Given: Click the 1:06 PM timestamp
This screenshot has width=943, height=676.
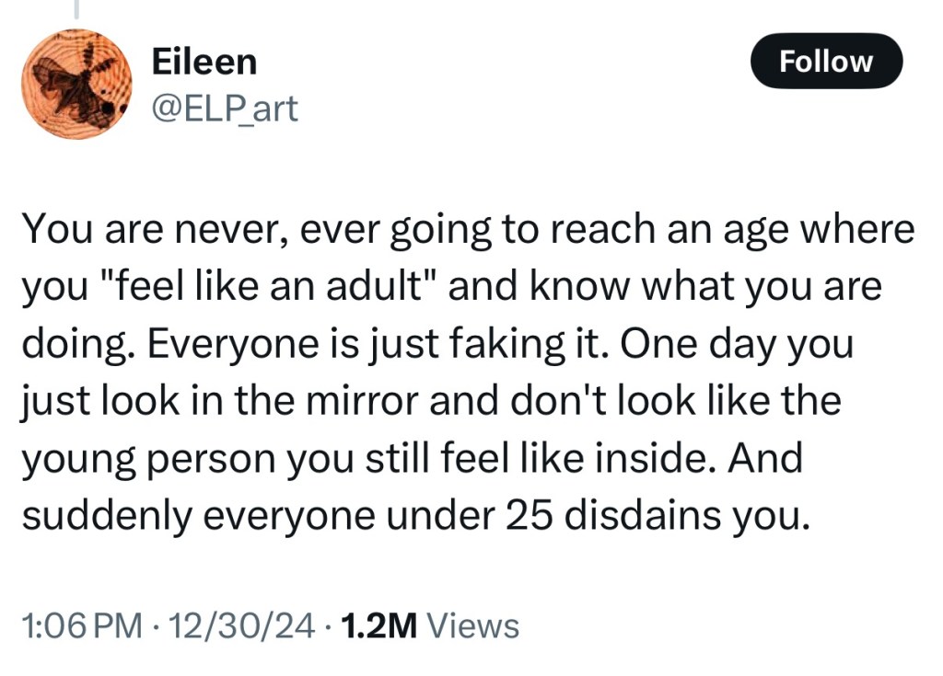Looking at the screenshot, I should (81, 626).
